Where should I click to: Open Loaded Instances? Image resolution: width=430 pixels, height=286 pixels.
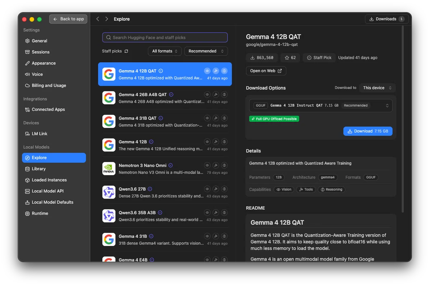(x=54, y=180)
